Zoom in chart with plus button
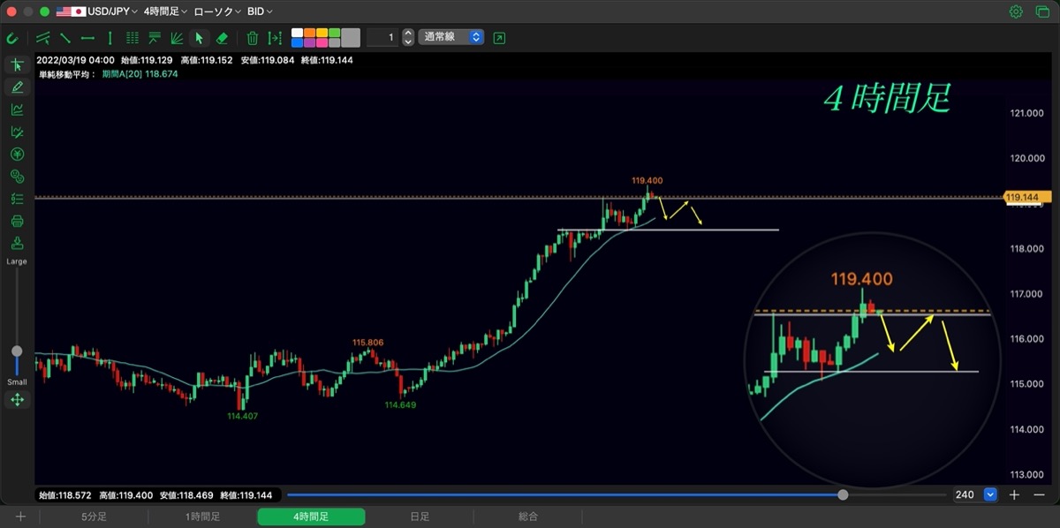This screenshot has height=528, width=1060. coord(1015,494)
